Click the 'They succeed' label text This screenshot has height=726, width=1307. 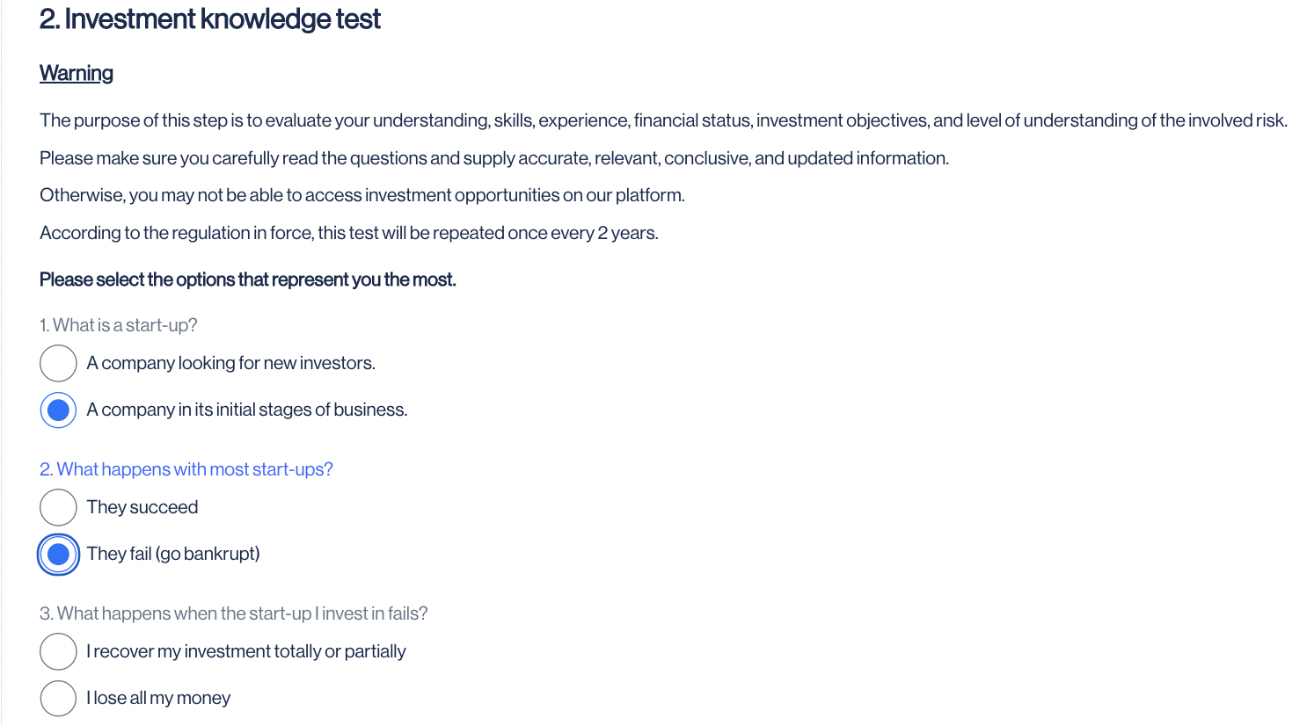click(142, 507)
